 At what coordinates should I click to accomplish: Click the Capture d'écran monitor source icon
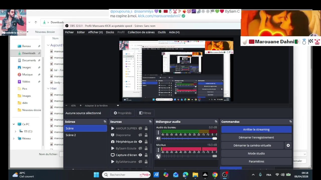(113, 155)
